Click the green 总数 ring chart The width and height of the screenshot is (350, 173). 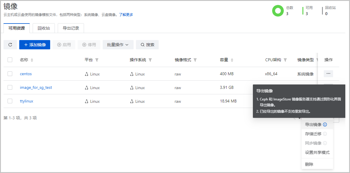(278, 11)
